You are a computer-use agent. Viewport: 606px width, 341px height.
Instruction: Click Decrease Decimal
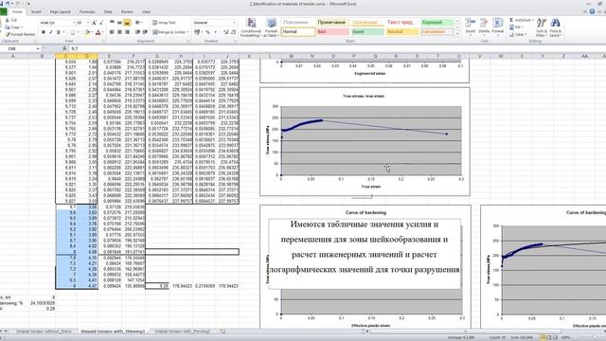[234, 32]
